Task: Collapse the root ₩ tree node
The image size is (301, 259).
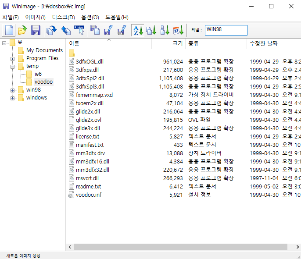Action: [4, 43]
